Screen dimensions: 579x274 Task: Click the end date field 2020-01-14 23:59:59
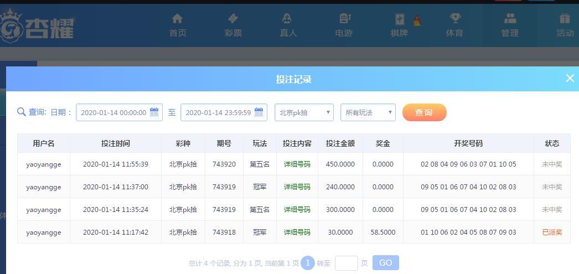224,112
